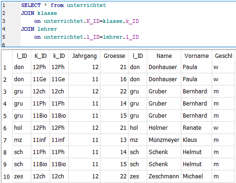Click 'lehrer' table name on line 4
This screenshot has height=183, width=236.
47,29
